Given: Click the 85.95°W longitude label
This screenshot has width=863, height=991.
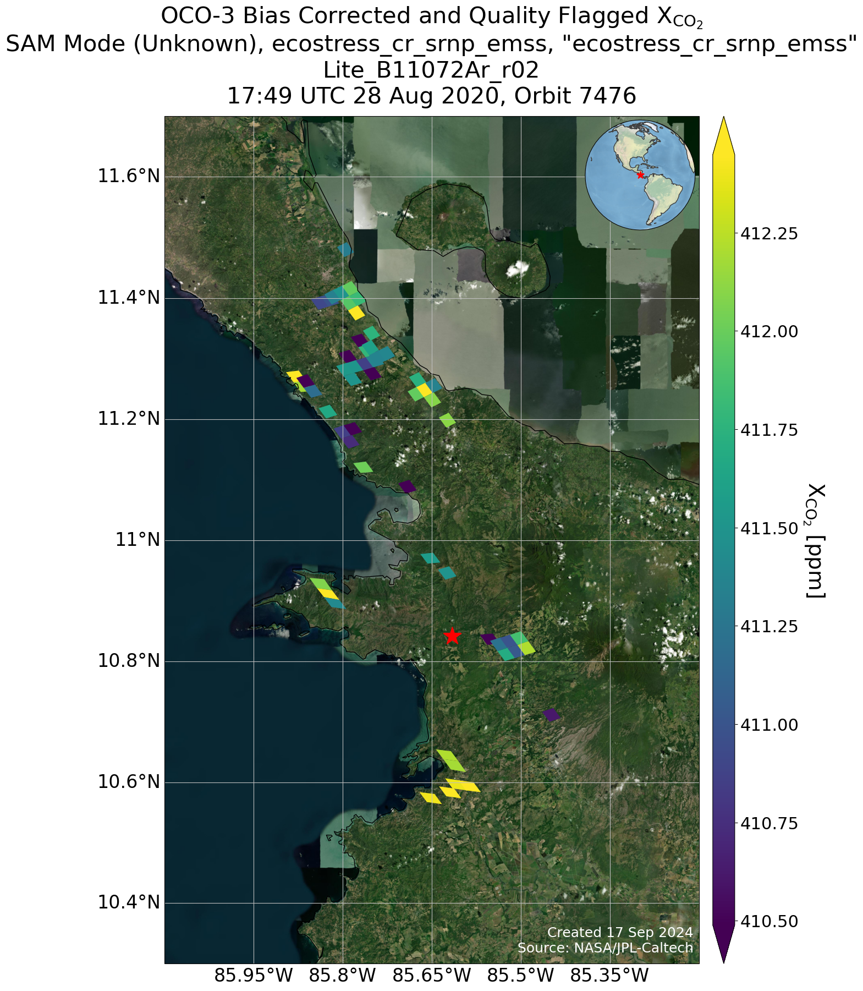Looking at the screenshot, I should [254, 976].
